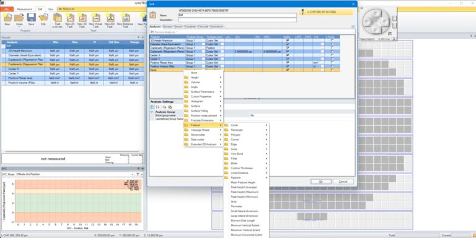Expand the Rectangle submenu under Feature
Screen dimensions: 476x238
tap(246, 130)
